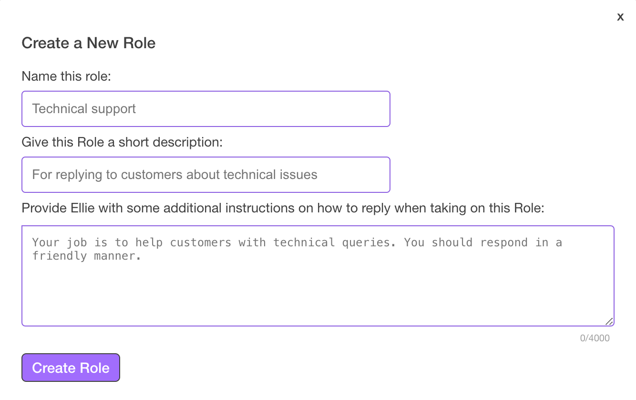Viewport: 636px width, 400px height.
Task: Click the word "Role" on the purple button
Action: 95,368
